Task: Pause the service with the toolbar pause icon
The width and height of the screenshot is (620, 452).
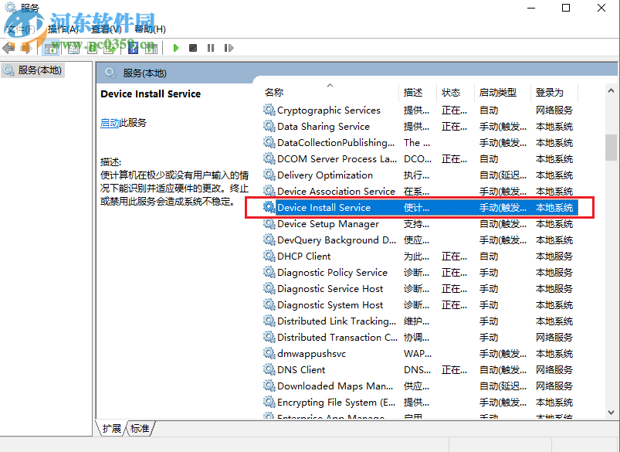Action: (210, 48)
